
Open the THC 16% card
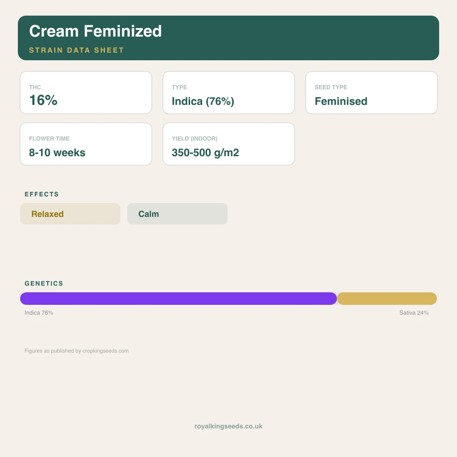click(86, 93)
